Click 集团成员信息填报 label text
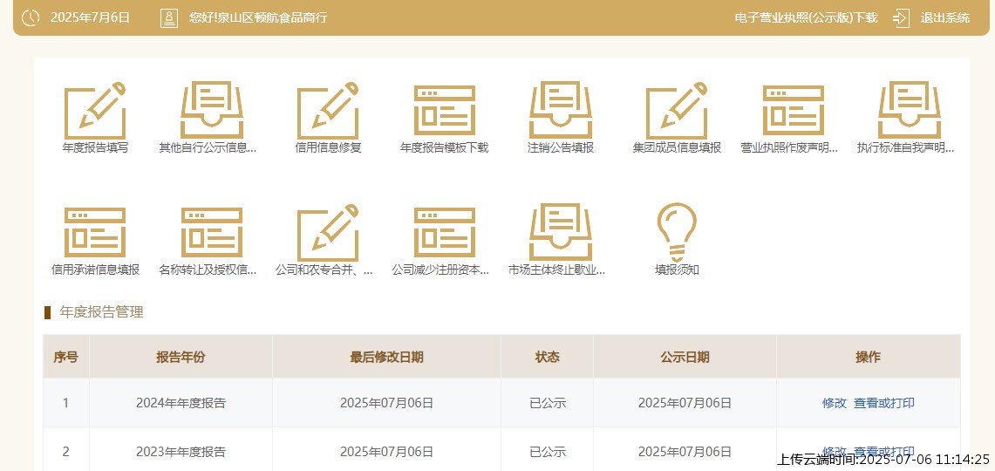The image size is (995, 471). pyautogui.click(x=677, y=148)
